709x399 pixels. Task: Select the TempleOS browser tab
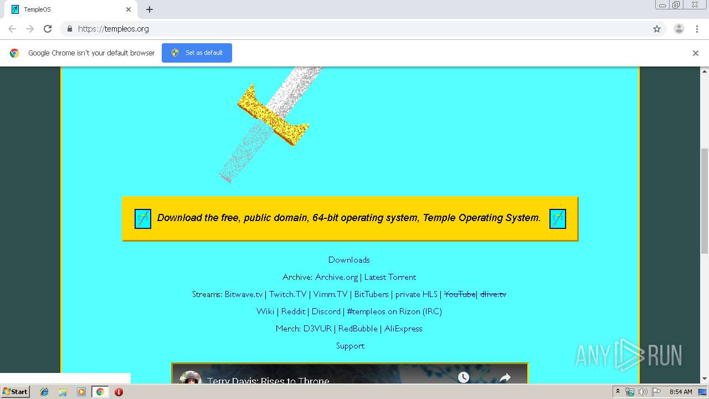(70, 9)
